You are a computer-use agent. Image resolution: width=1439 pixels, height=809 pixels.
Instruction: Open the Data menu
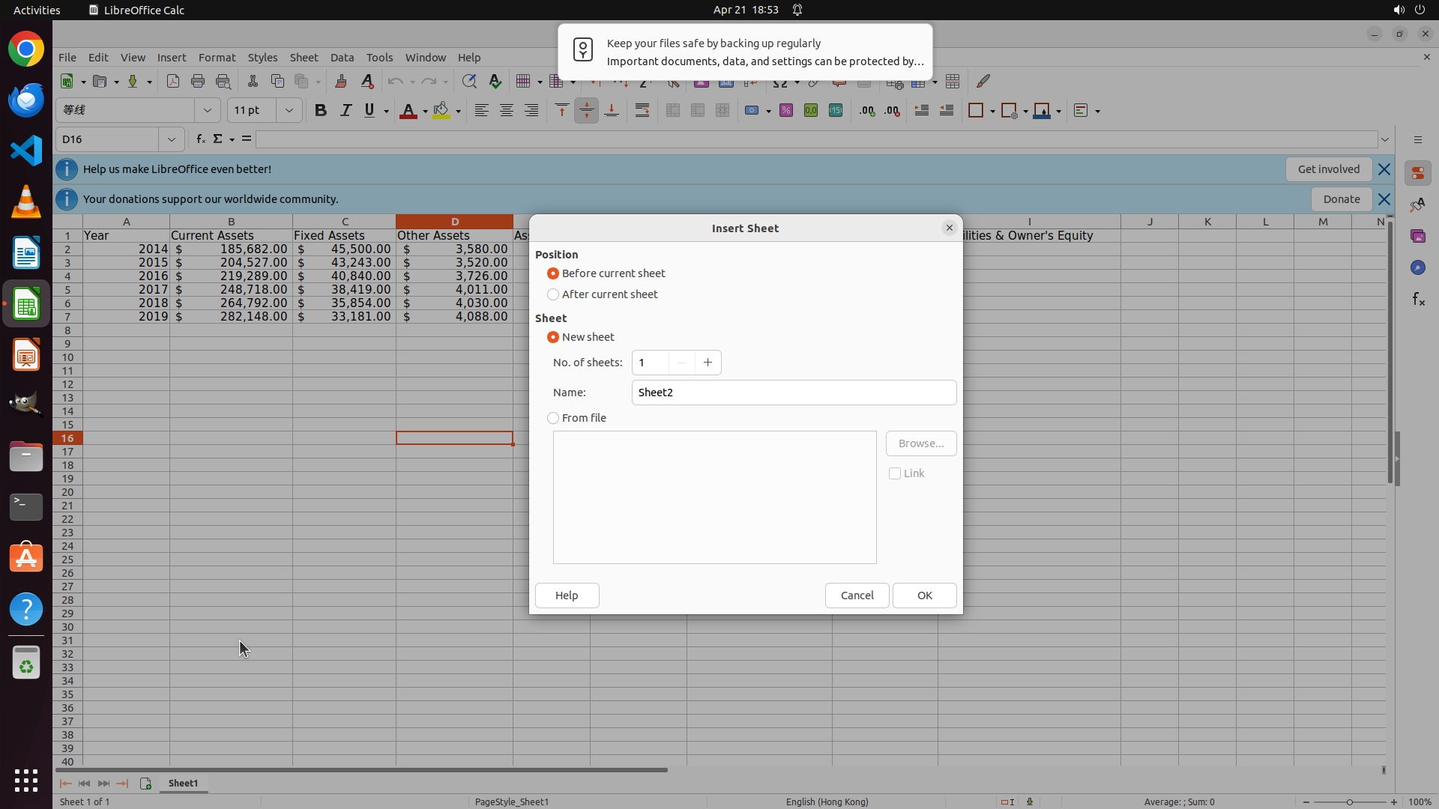pyautogui.click(x=342, y=58)
